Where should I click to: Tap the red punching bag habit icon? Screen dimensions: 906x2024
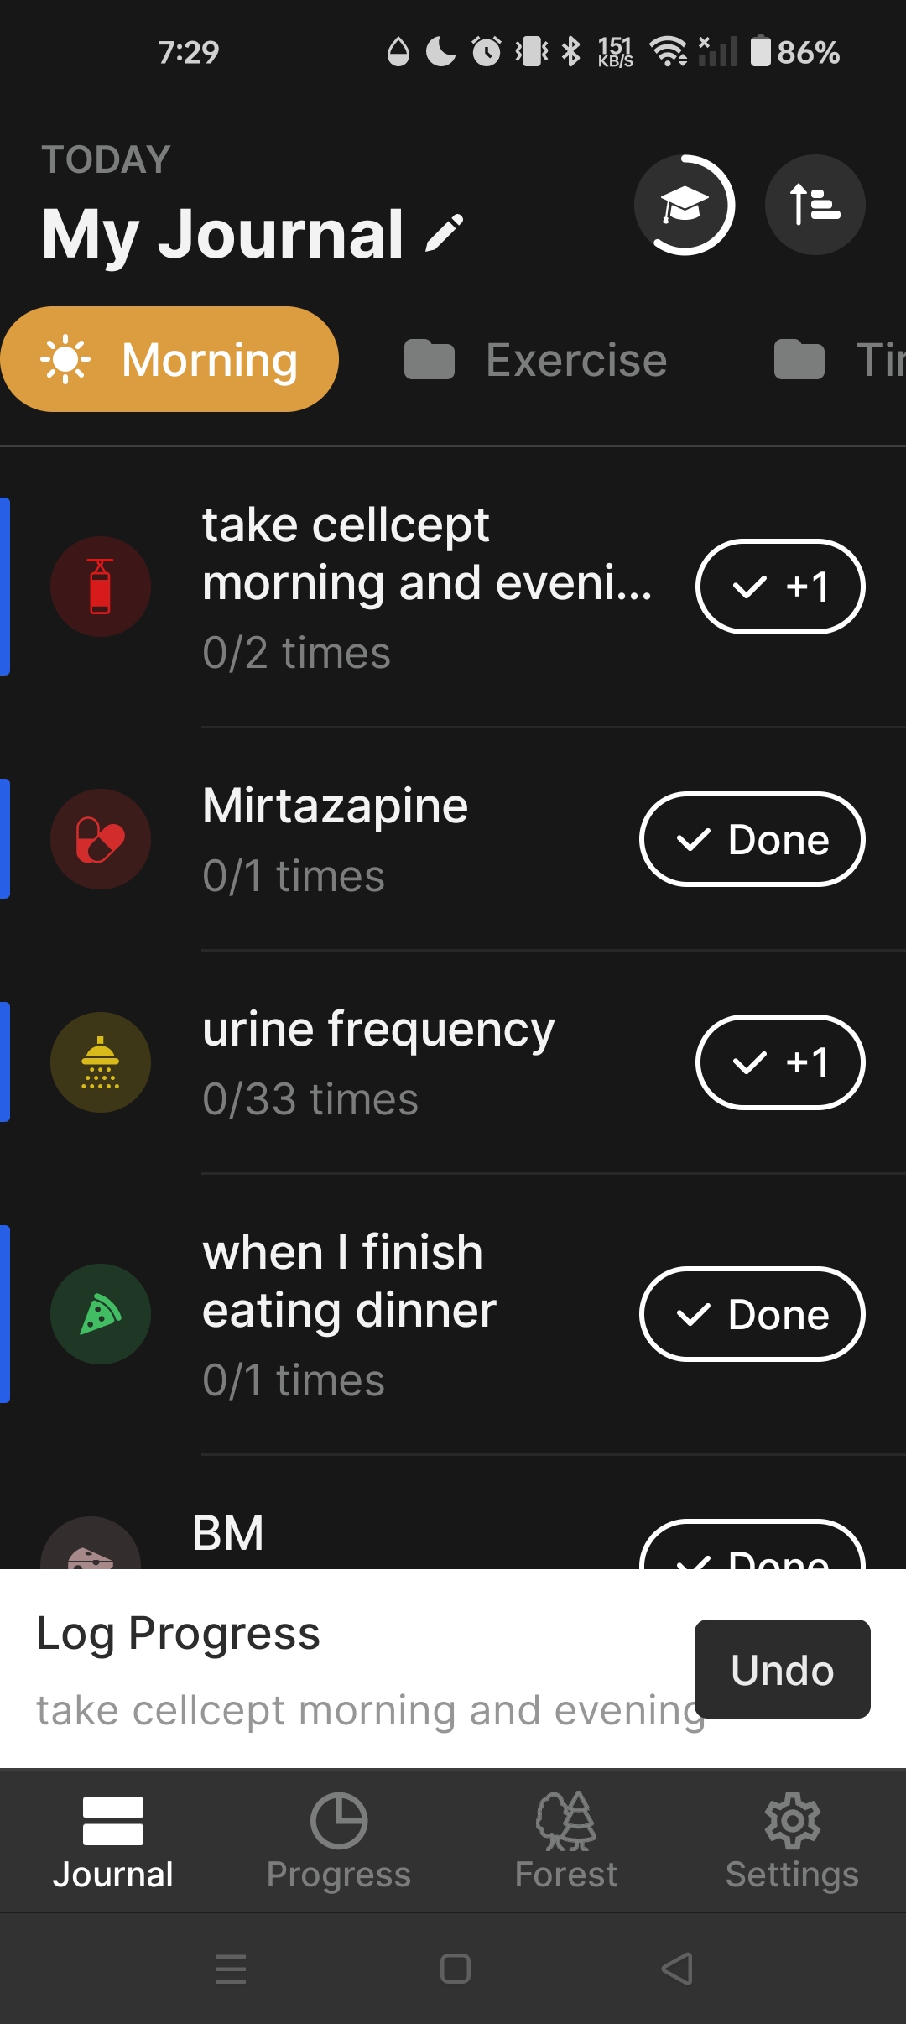coord(101,587)
